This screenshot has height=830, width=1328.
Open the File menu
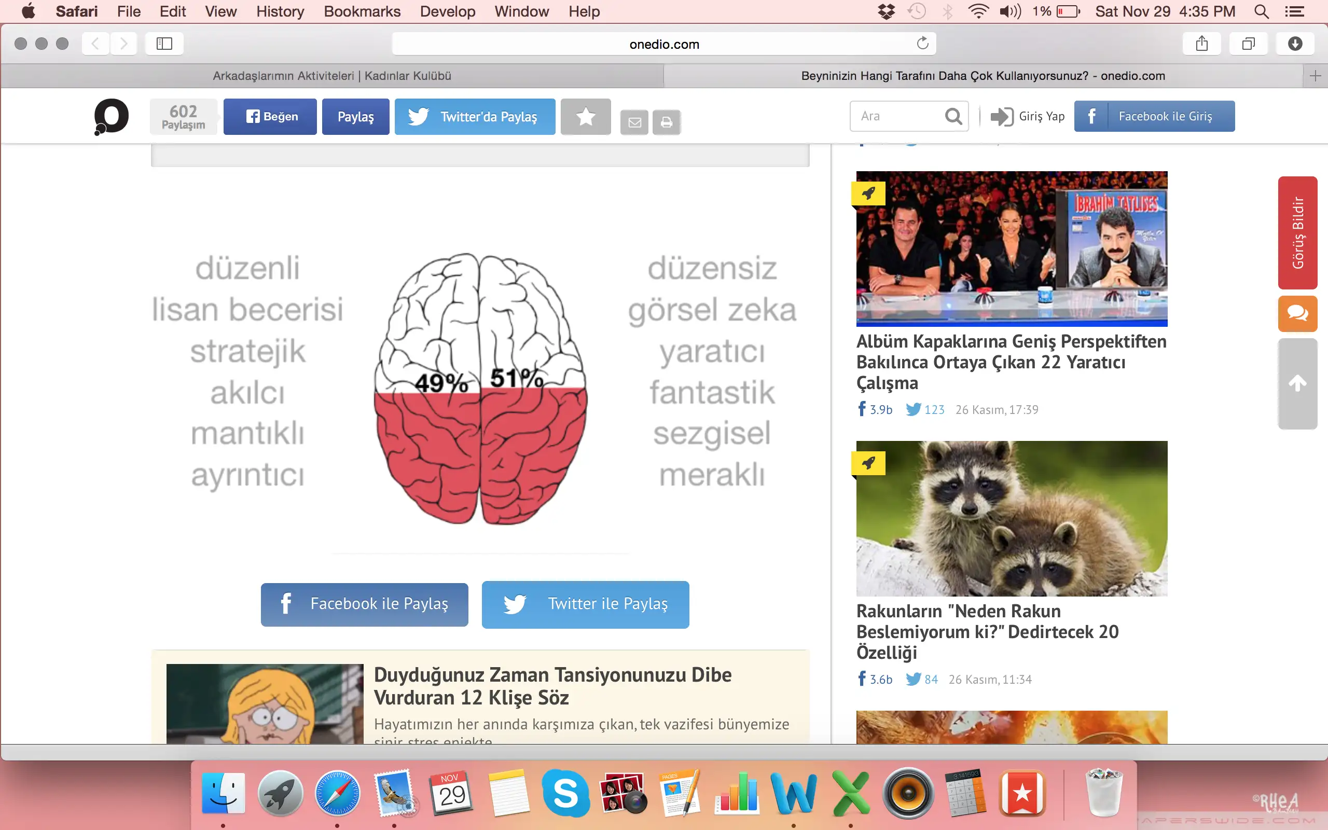[x=129, y=11]
